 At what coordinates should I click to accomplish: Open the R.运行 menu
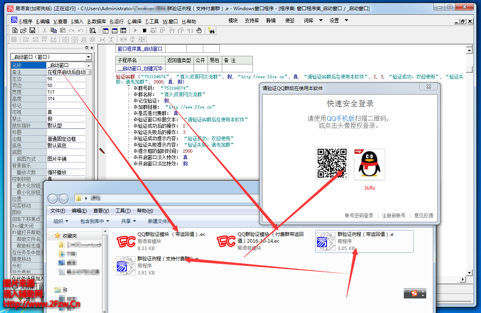point(117,21)
